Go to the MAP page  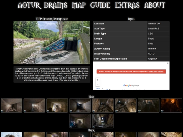coord(79,5)
